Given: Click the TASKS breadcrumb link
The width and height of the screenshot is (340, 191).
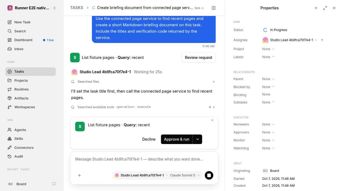Looking at the screenshot, I should point(76,8).
